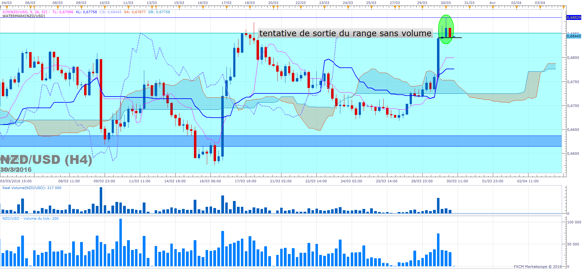Click the orange event marker under 17/03
Screen dimensions: 584x269
(x=226, y=7)
